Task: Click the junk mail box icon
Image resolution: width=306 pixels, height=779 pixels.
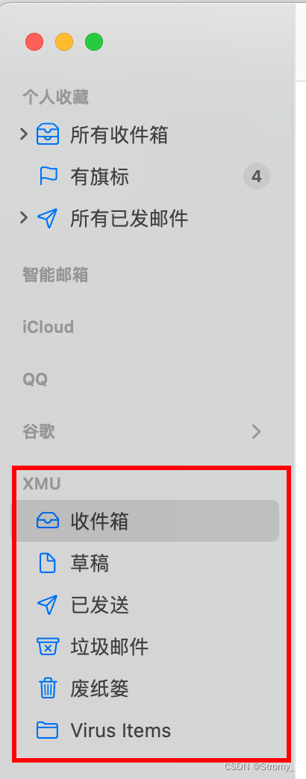Action: point(48,647)
